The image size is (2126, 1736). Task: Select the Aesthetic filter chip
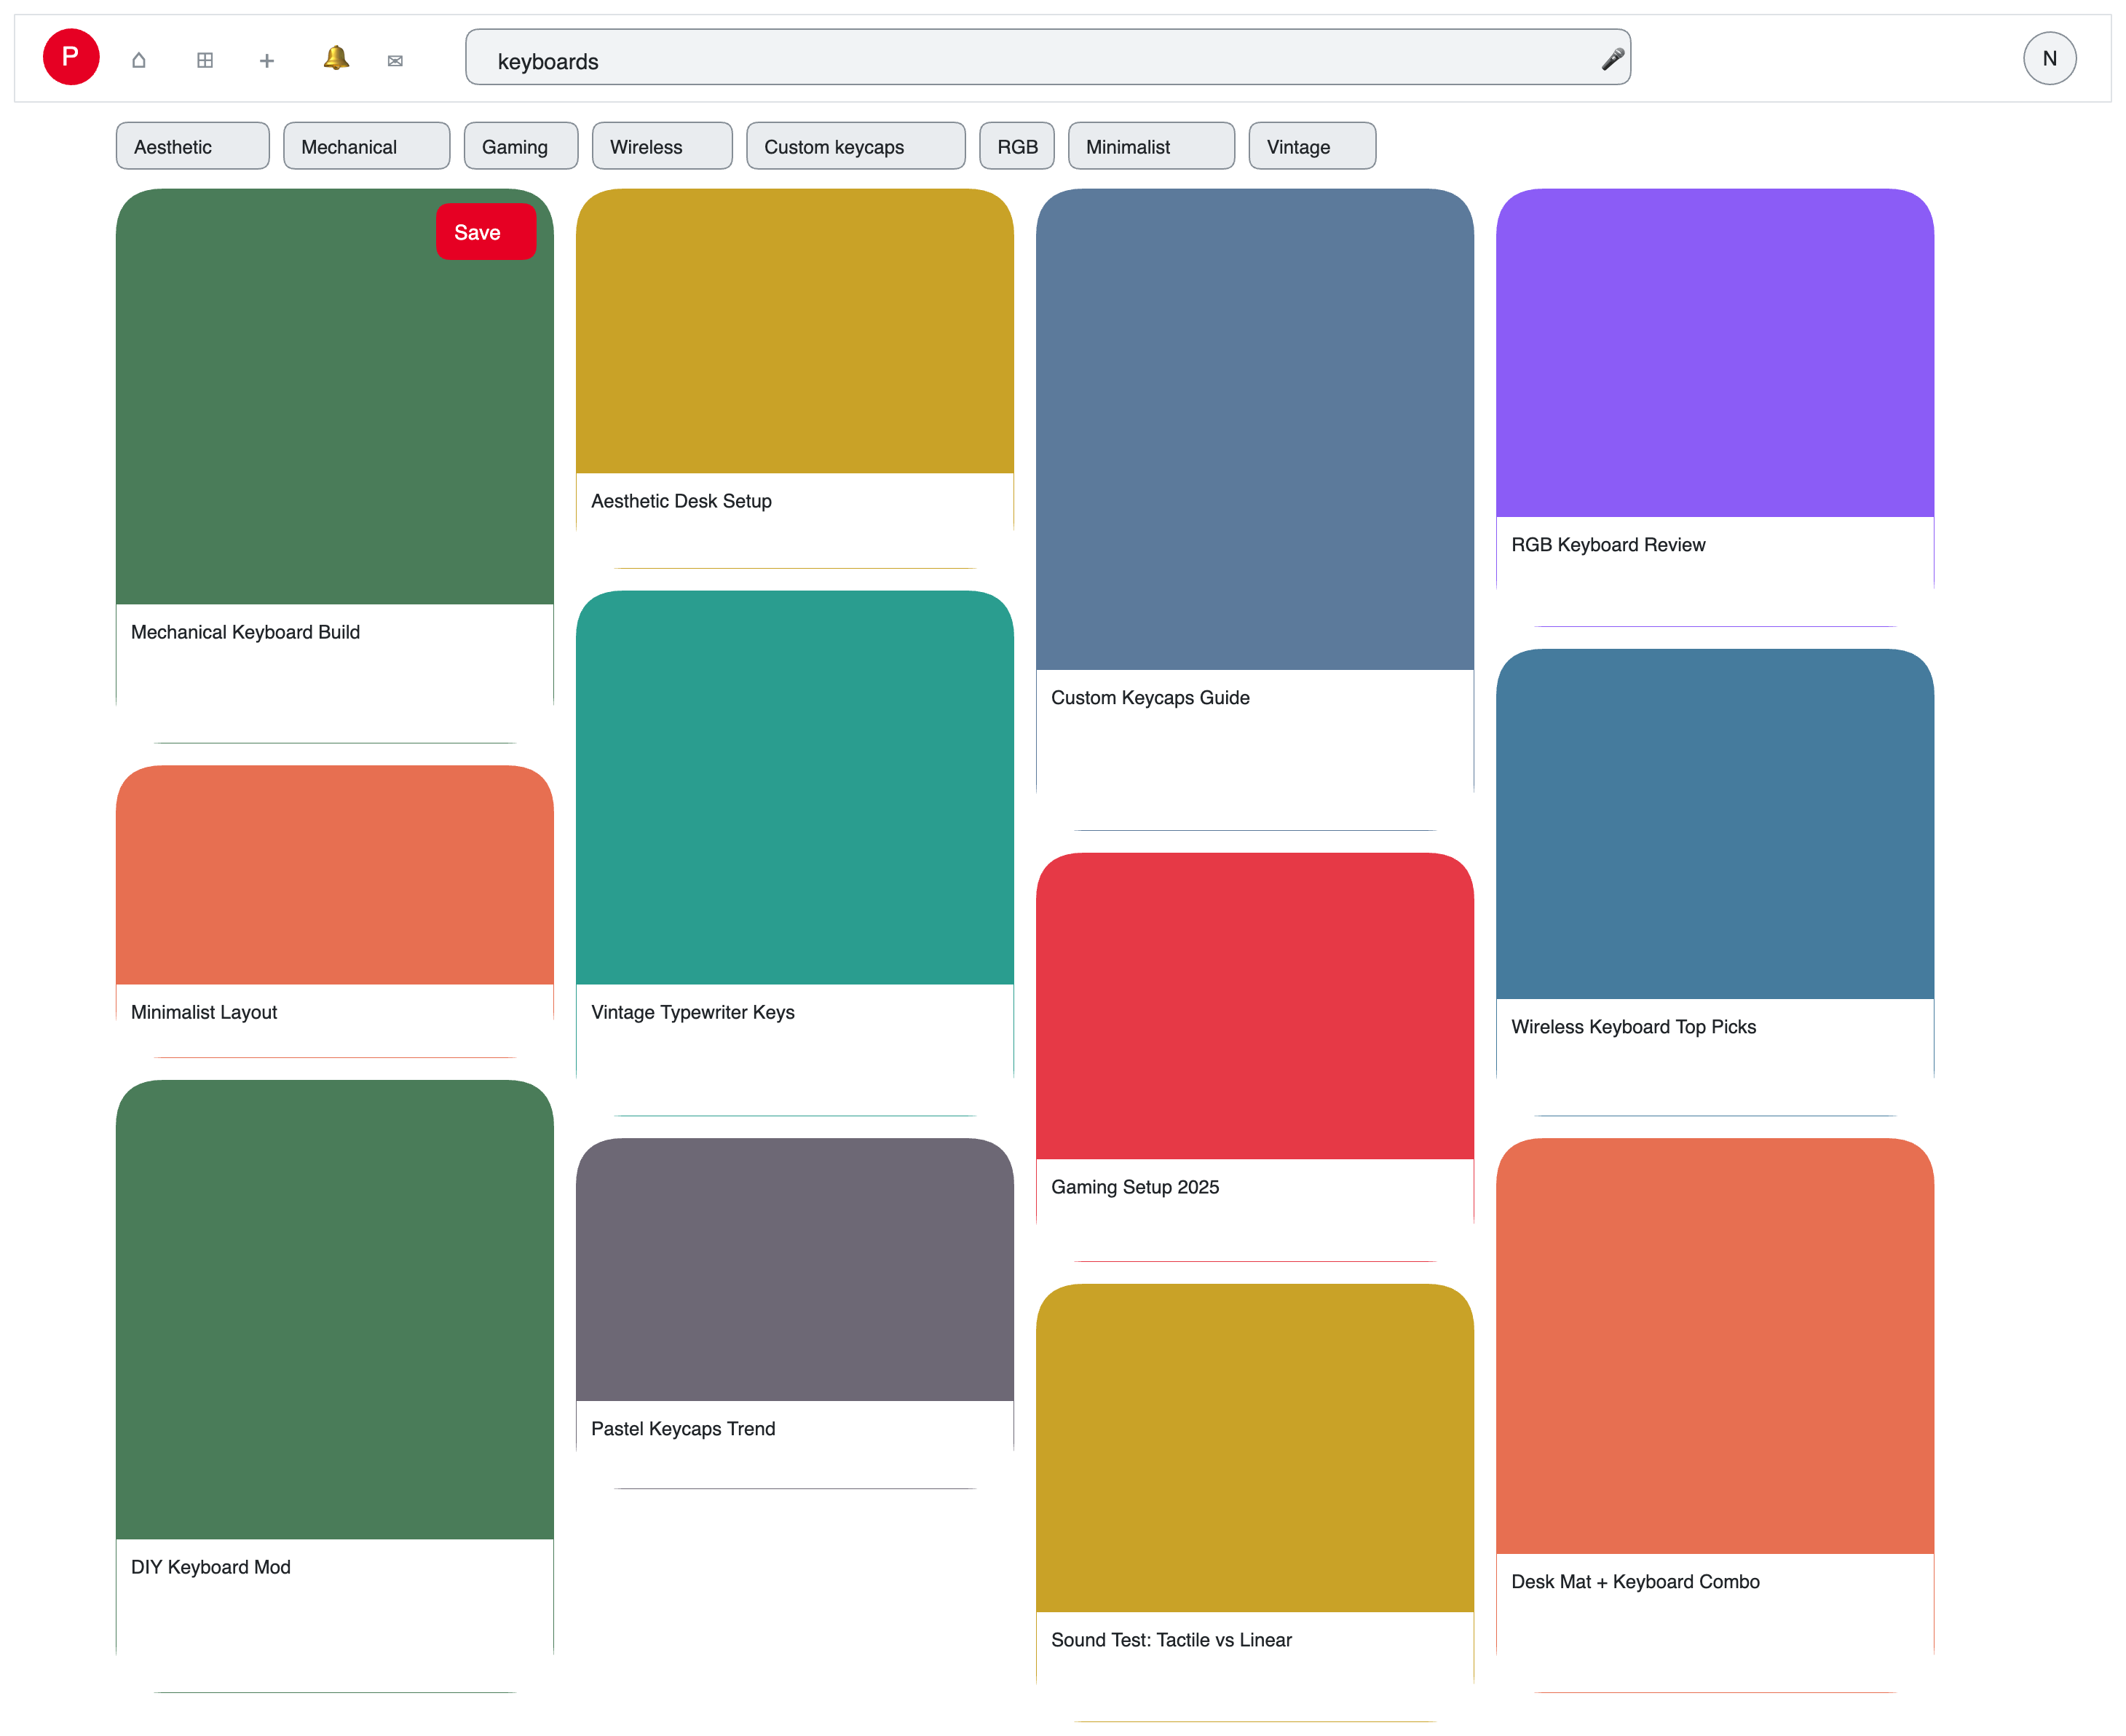pyautogui.click(x=192, y=146)
